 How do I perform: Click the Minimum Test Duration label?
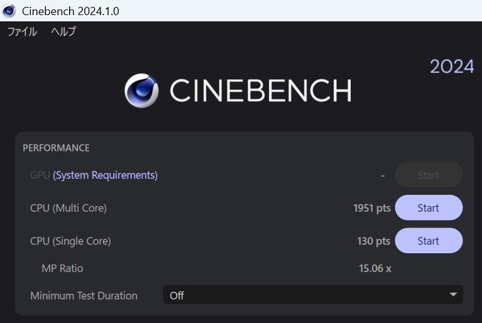pyautogui.click(x=84, y=295)
